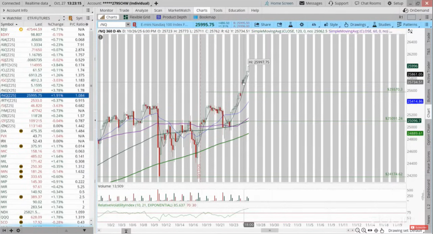Click the calendar events icon in chart toolbar
The width and height of the screenshot is (433, 234).
tap(279, 24)
